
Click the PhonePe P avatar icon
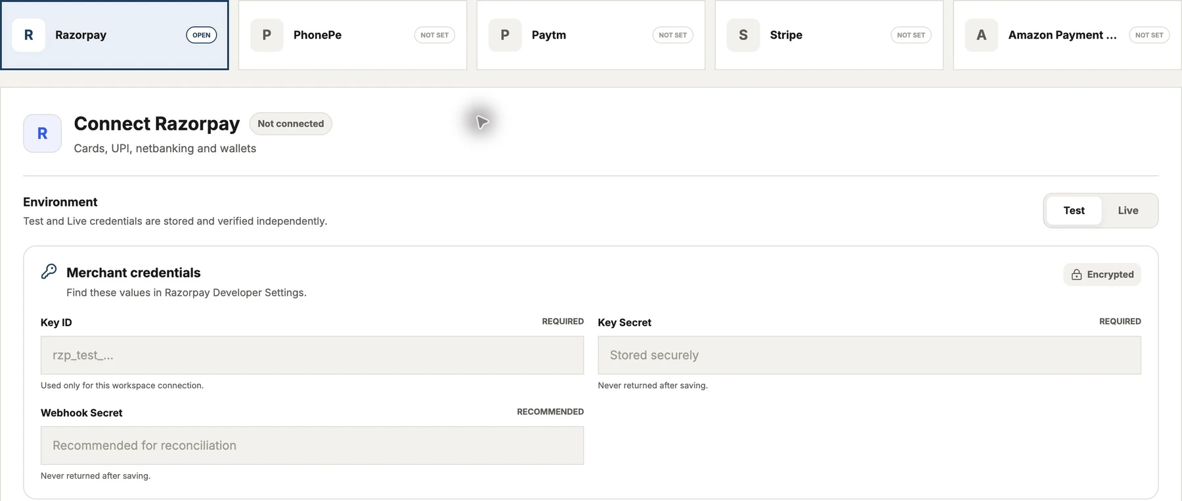pyautogui.click(x=267, y=35)
